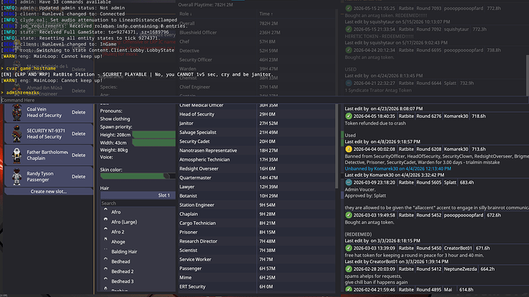Select the Randy Tyson passenger sprite
Viewport: 529px width, 297px height.
pyautogui.click(x=17, y=177)
